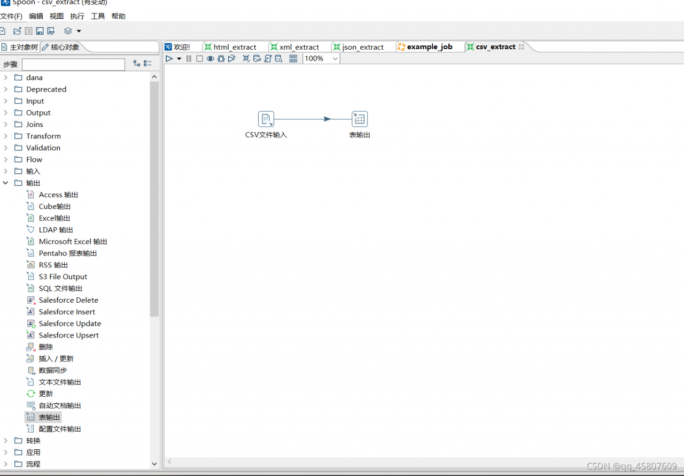Select the 表输出 step on canvas
684x476 pixels.
[360, 119]
